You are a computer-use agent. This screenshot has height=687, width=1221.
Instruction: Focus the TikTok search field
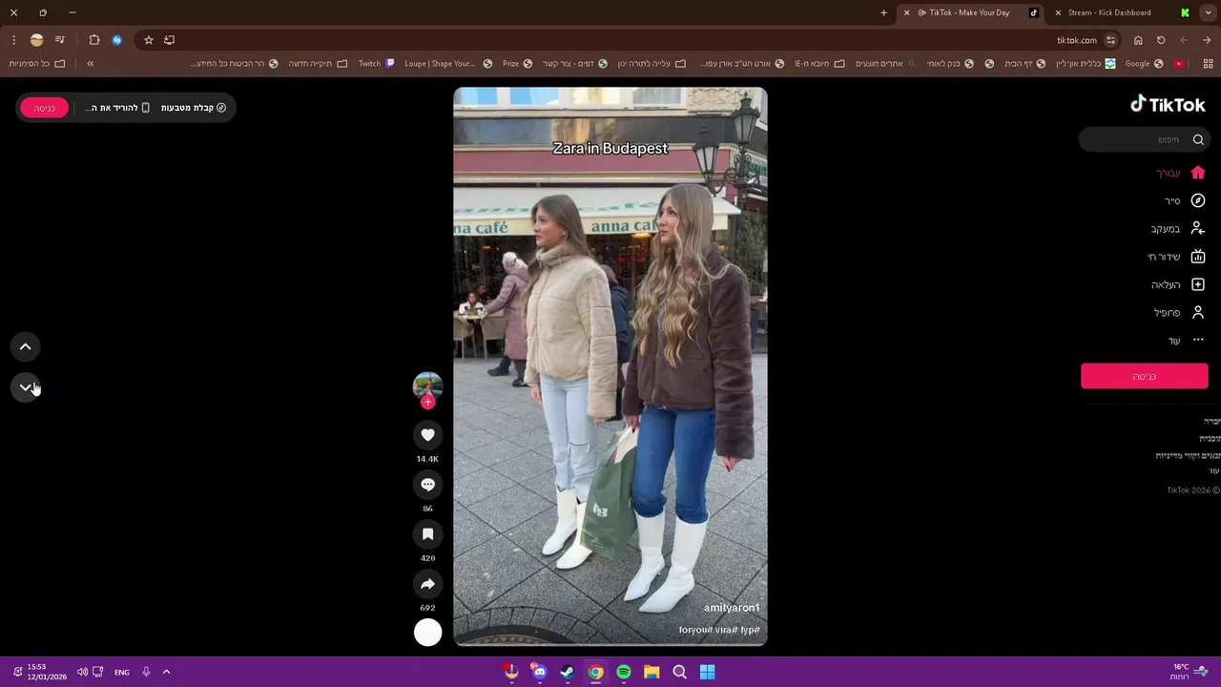pos(1145,139)
